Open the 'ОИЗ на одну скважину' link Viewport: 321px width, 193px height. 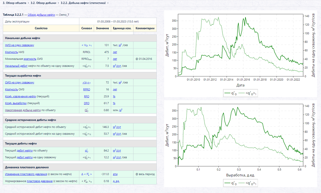coord(19,82)
